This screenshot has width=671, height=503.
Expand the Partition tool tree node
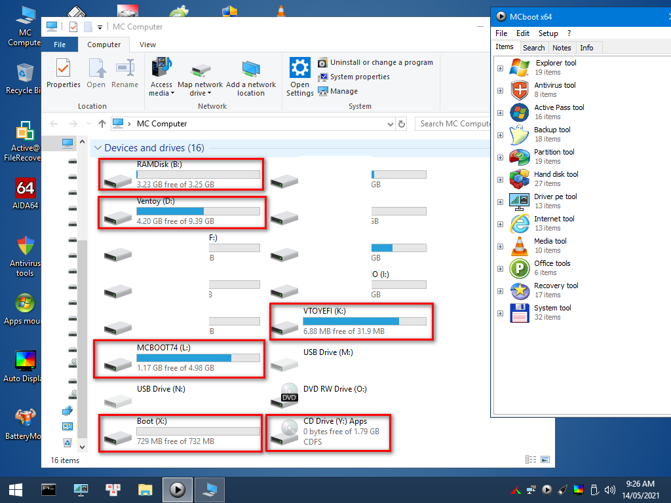pos(500,157)
